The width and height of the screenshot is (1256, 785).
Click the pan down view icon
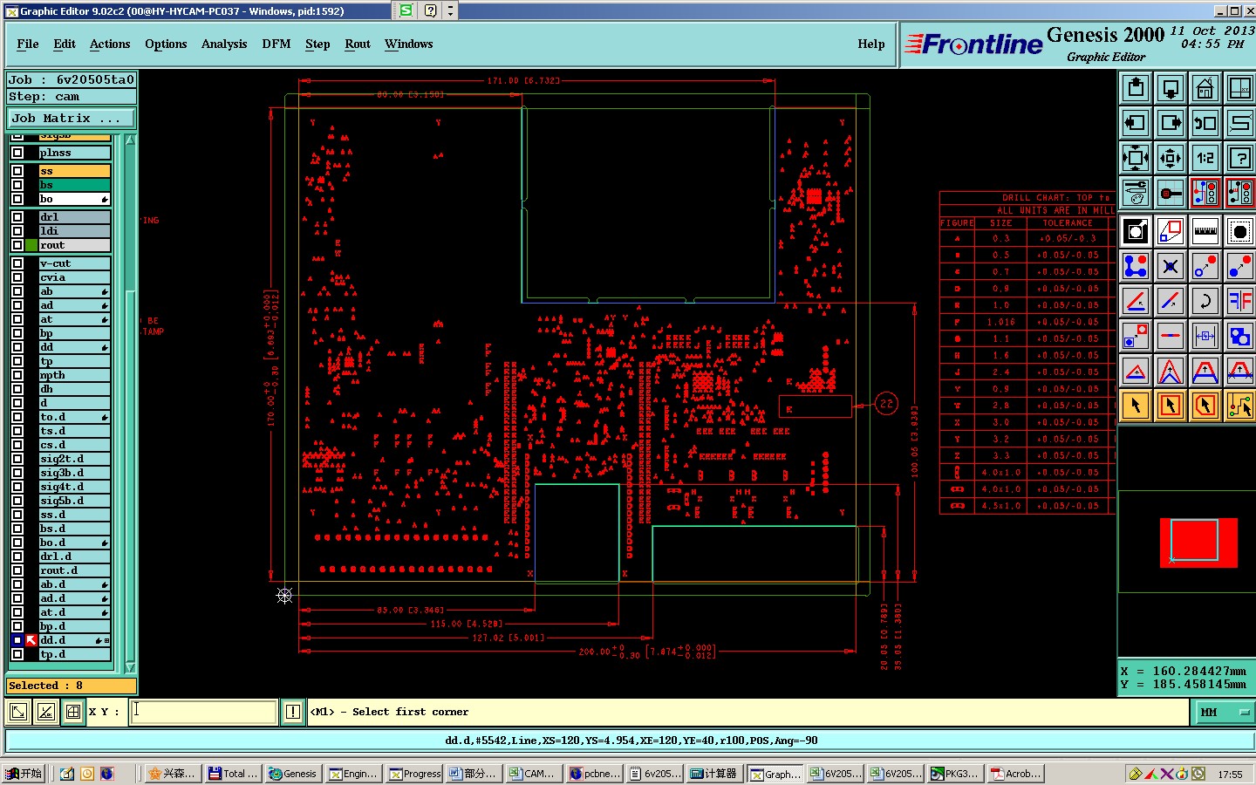[x=1171, y=88]
